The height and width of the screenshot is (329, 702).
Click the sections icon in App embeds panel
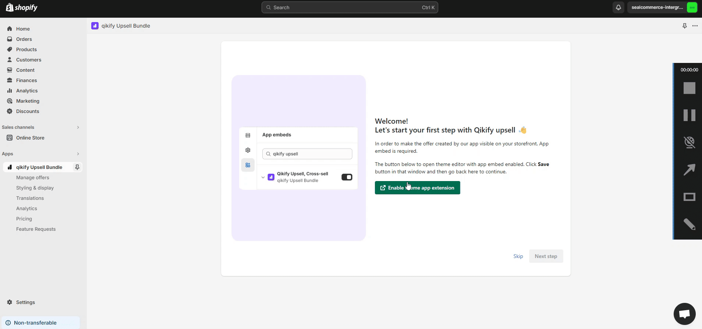click(x=248, y=135)
